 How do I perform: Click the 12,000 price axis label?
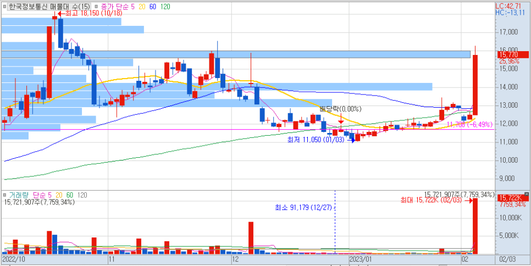(508, 124)
